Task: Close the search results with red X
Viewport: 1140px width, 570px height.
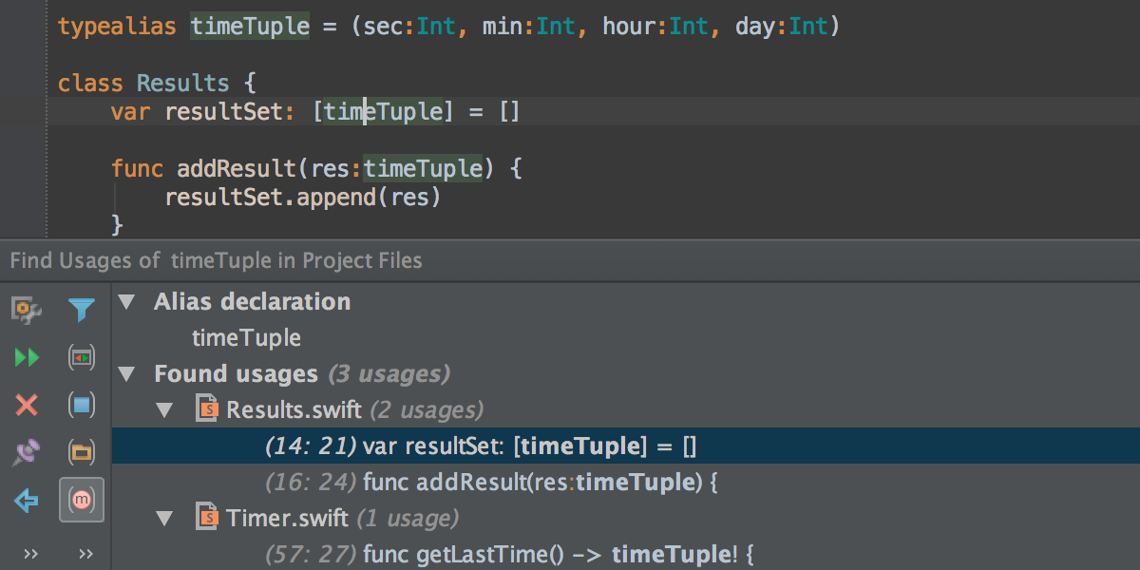Action: [26, 404]
